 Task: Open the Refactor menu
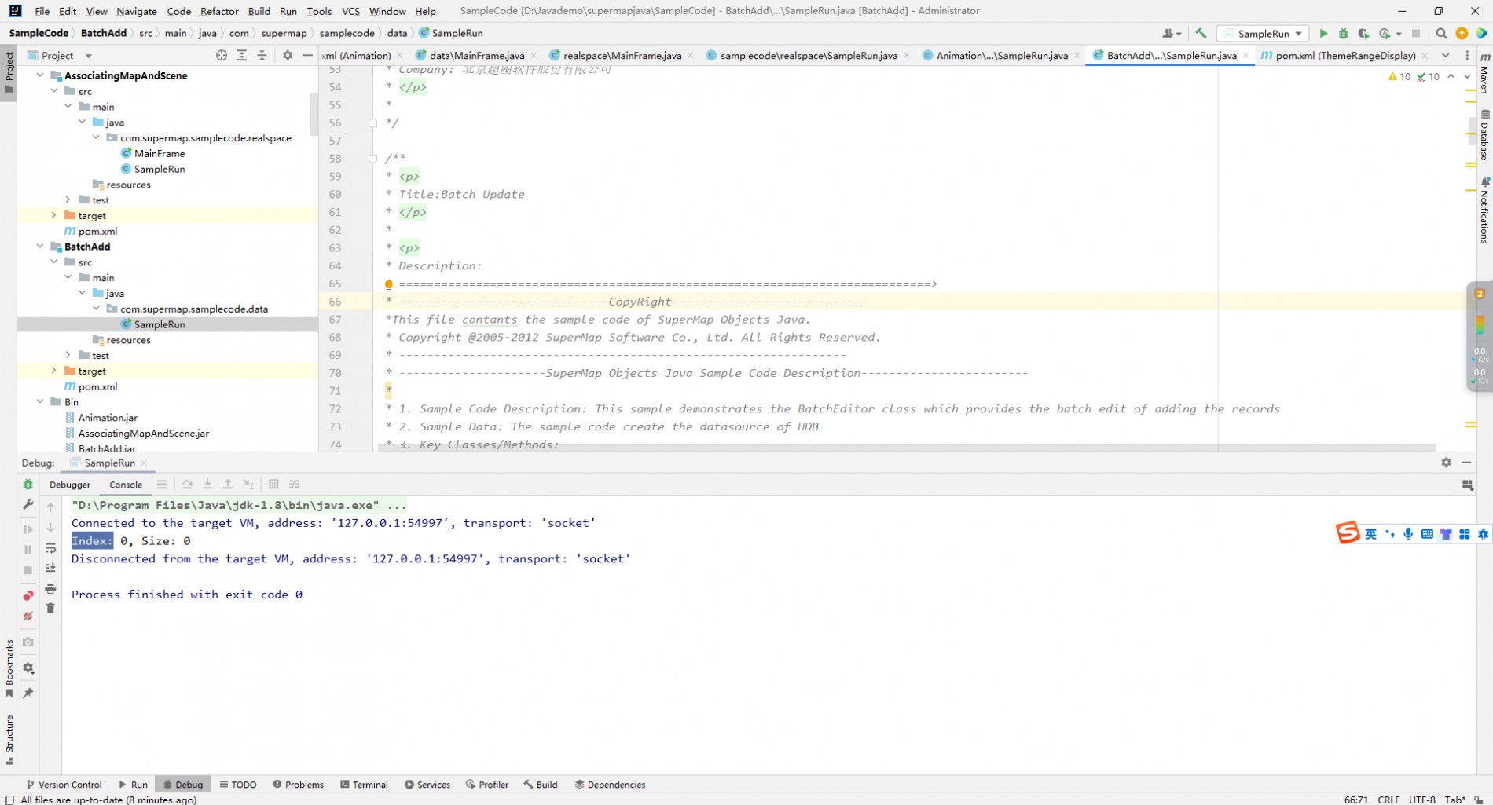[x=219, y=11]
